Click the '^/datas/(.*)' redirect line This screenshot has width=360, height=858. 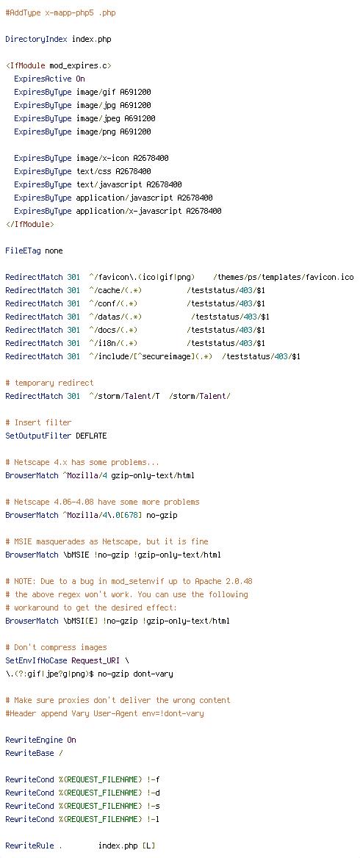click(137, 317)
